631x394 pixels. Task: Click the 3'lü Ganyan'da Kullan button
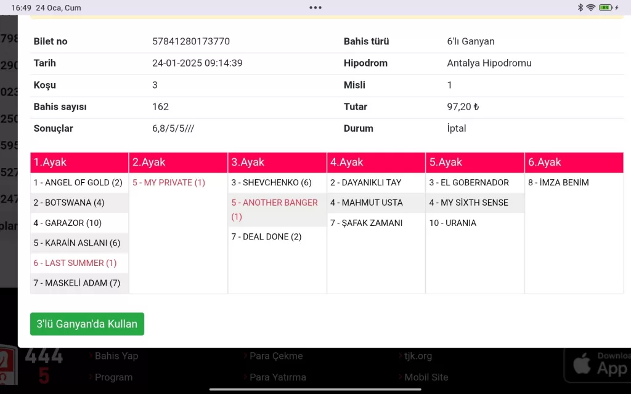(x=87, y=324)
